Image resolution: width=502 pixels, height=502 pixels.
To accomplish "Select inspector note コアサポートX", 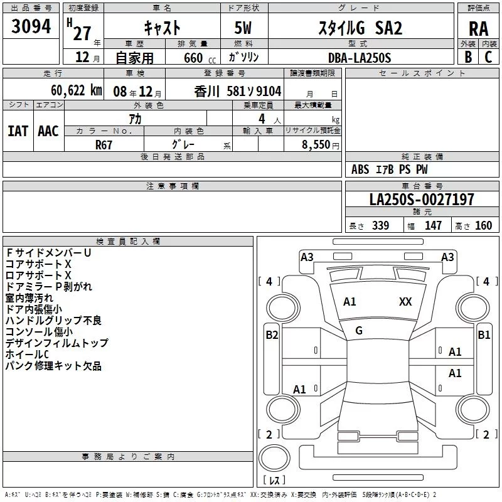I will click(x=38, y=264).
